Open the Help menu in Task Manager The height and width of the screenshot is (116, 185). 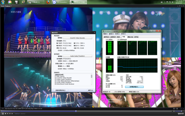(x=123, y=34)
